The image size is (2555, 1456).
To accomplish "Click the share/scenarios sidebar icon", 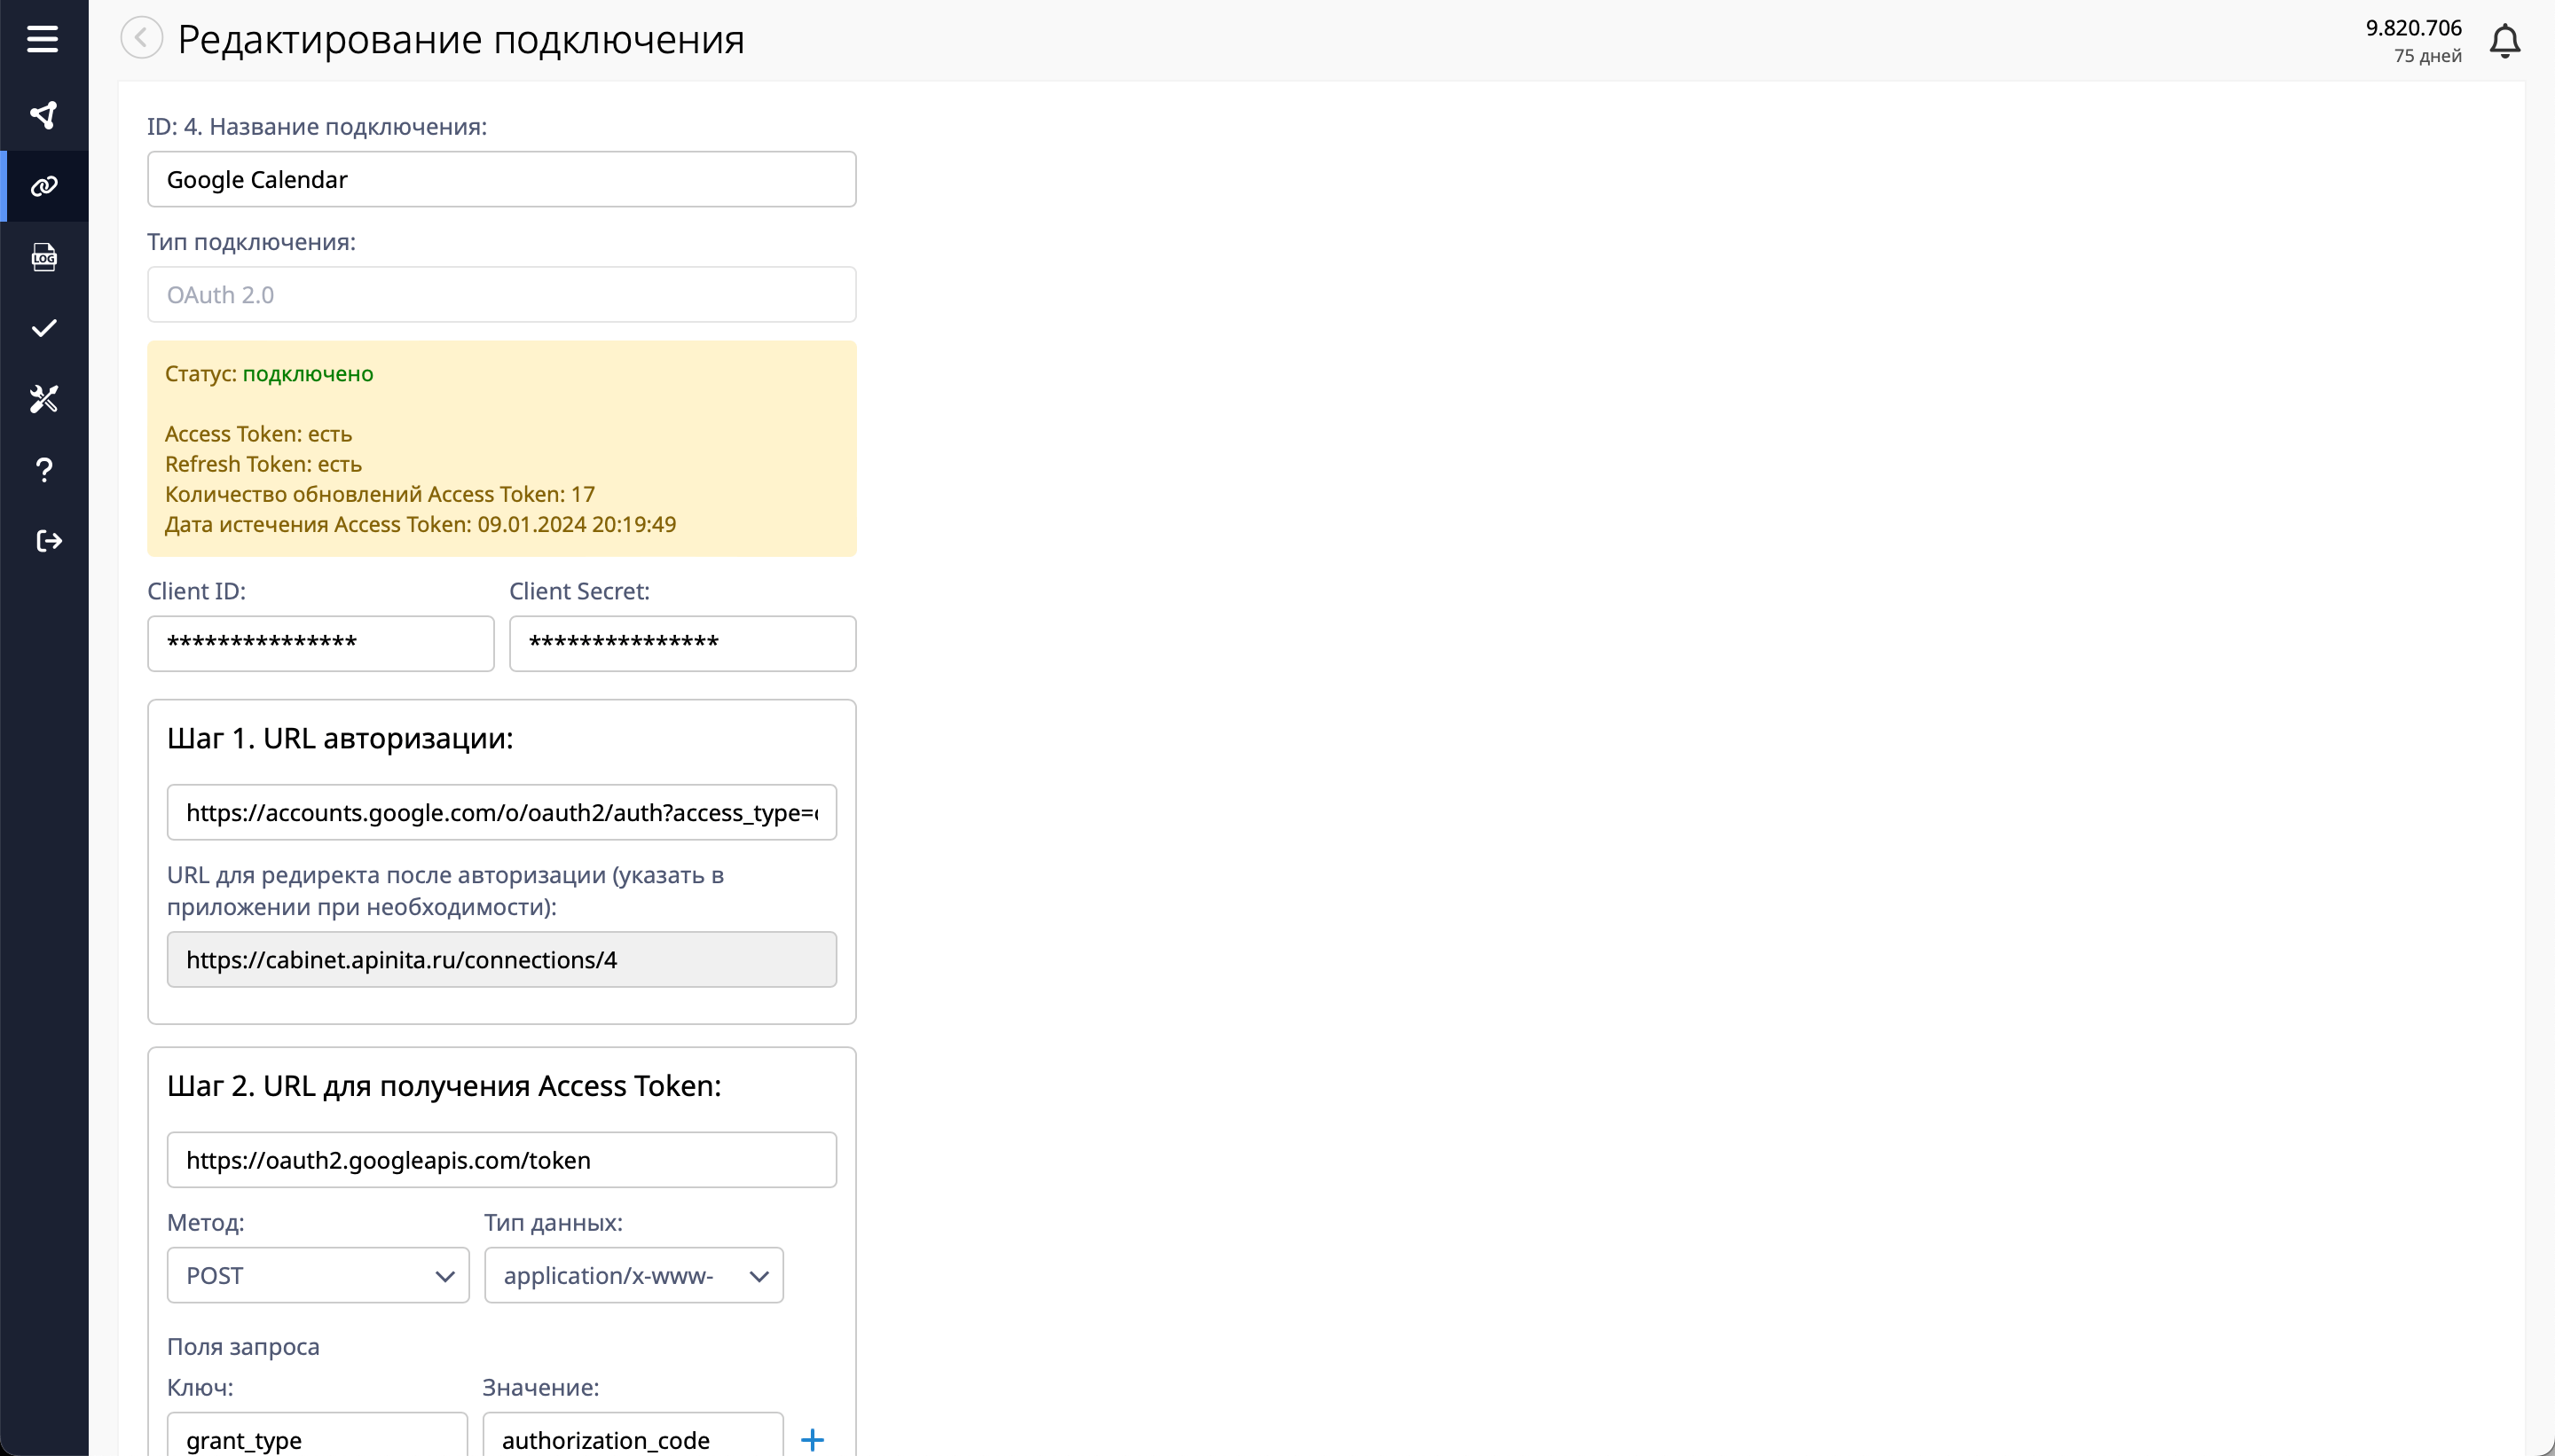I will click(x=43, y=115).
